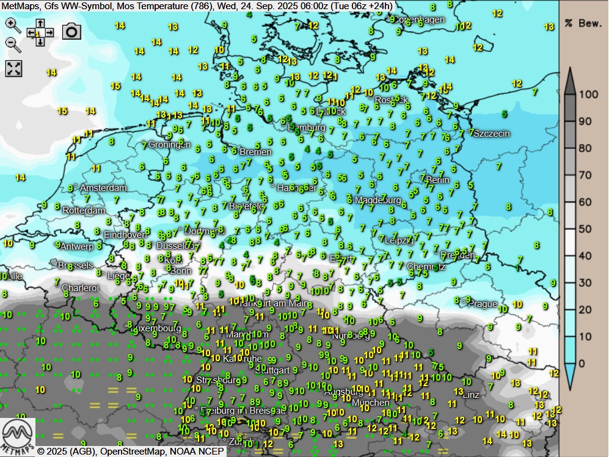Pan the map down with arrow button
The width and height of the screenshot is (609, 457).
(x=40, y=41)
